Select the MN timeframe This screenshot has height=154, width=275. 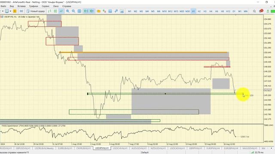pos(245,11)
